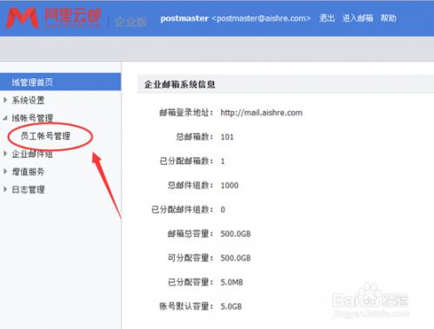Screen dimensions: 434x329
Task: Click the 企业邮箱系统信息 heading
Action: click(x=180, y=84)
